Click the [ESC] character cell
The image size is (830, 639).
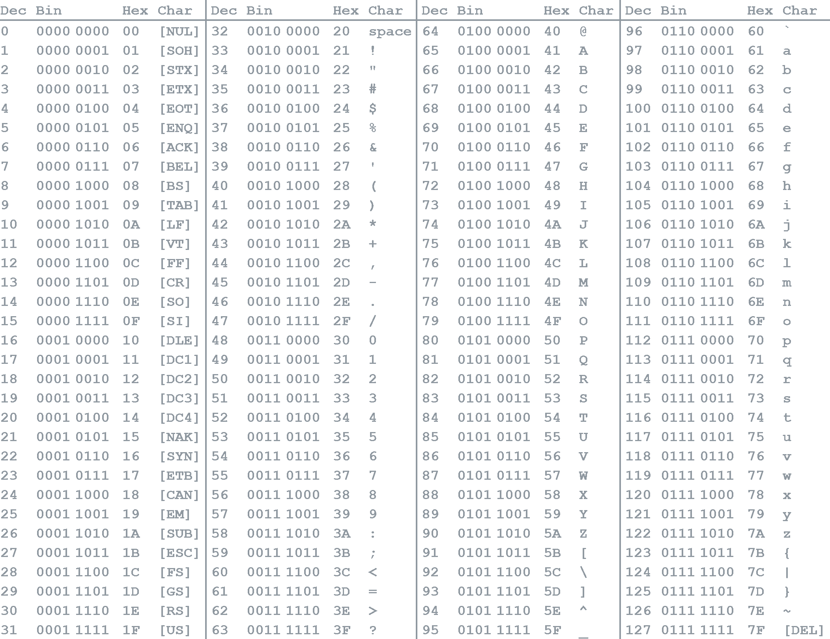pos(179,553)
